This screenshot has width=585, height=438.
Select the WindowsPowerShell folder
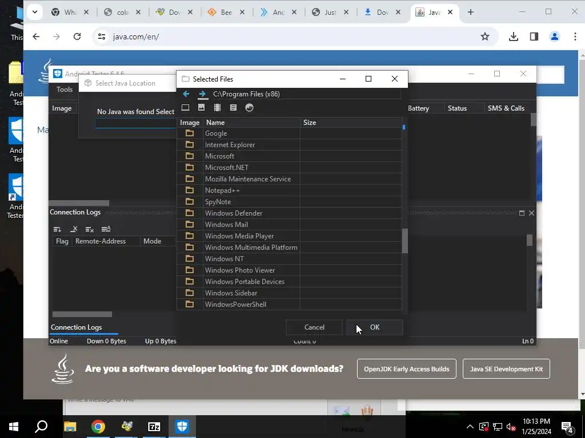(289, 305)
